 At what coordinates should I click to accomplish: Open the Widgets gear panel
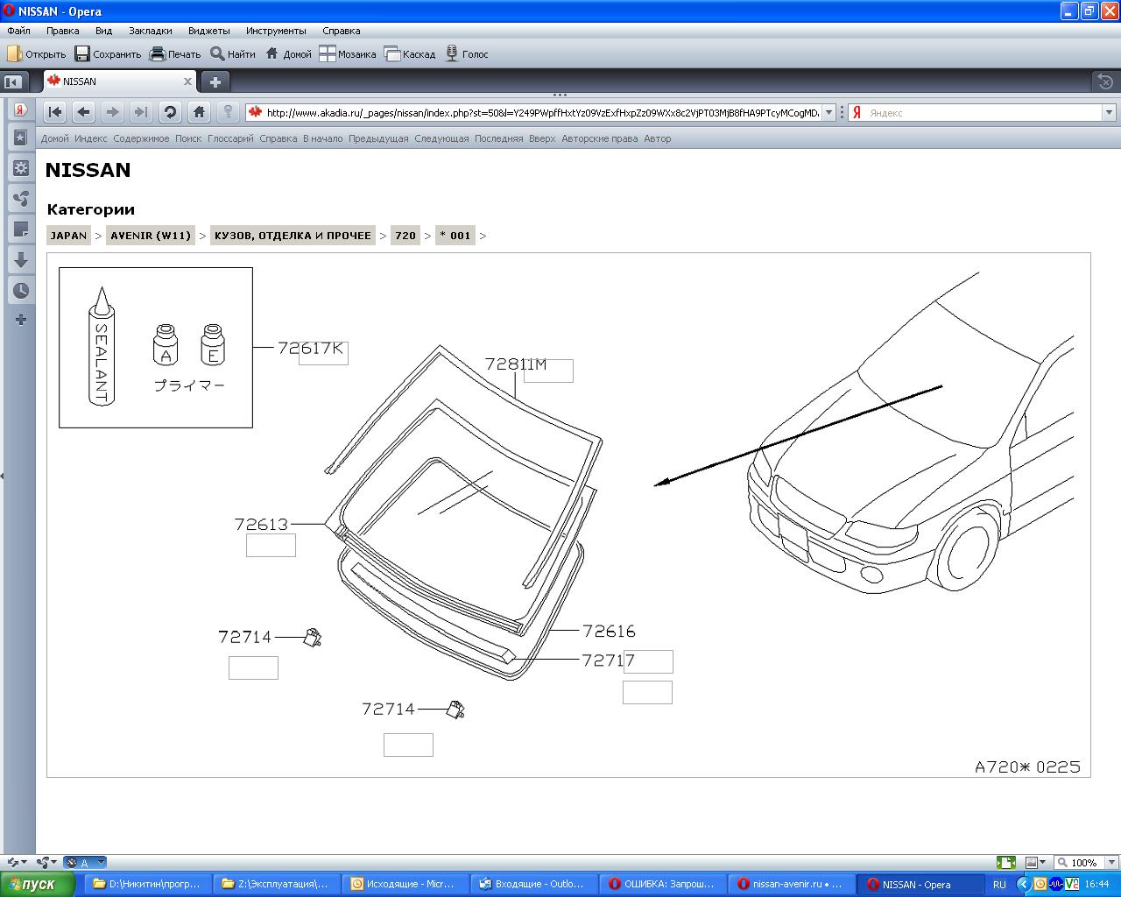click(21, 168)
